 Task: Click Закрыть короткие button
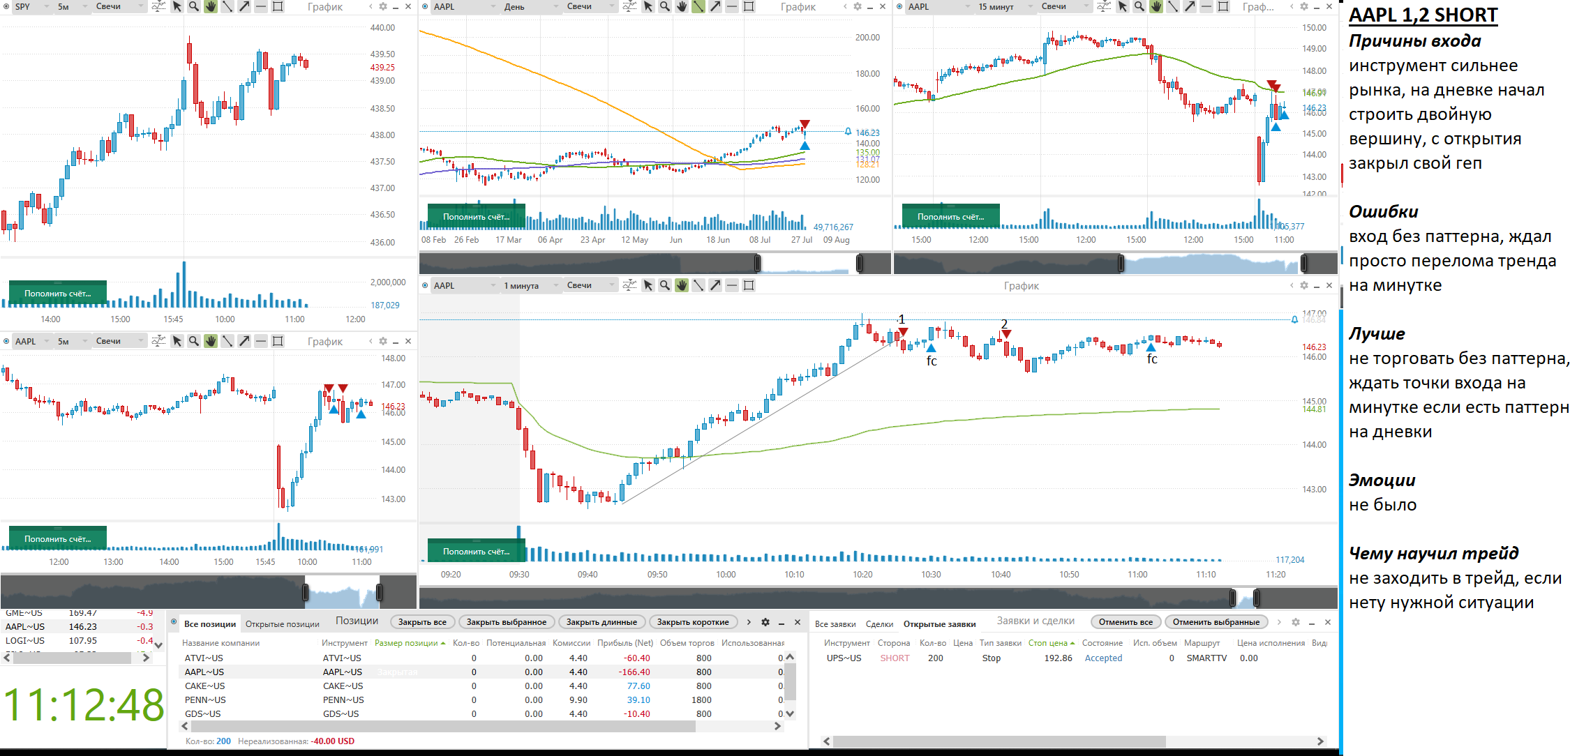coord(693,622)
